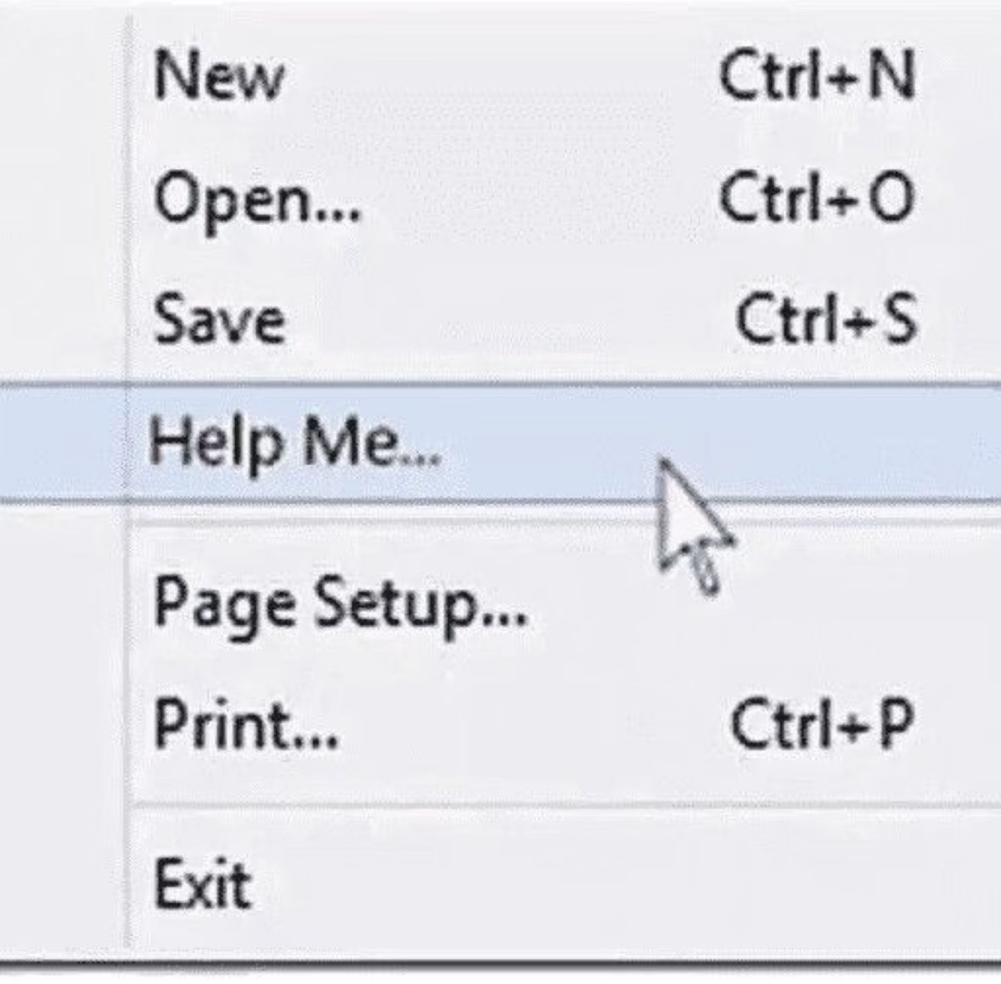The image size is (1001, 984).
Task: Click the Ctrl+N shortcut label
Action: tap(817, 76)
